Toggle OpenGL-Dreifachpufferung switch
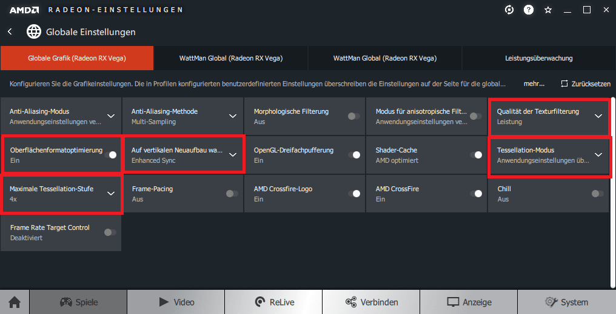The image size is (616, 314). [354, 155]
